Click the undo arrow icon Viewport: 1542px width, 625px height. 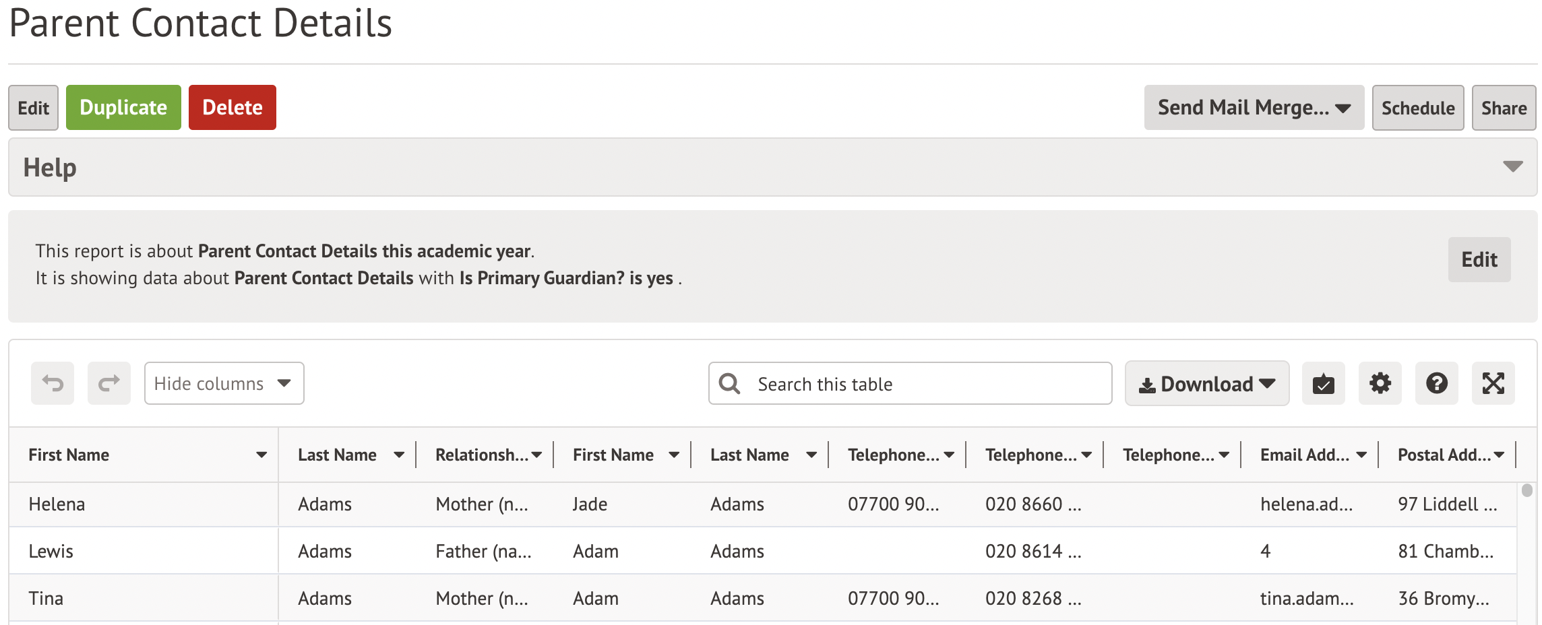[53, 383]
